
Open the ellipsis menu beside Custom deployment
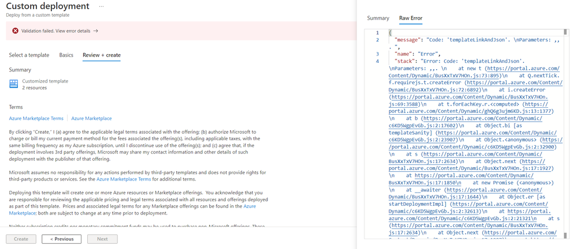(102, 6)
